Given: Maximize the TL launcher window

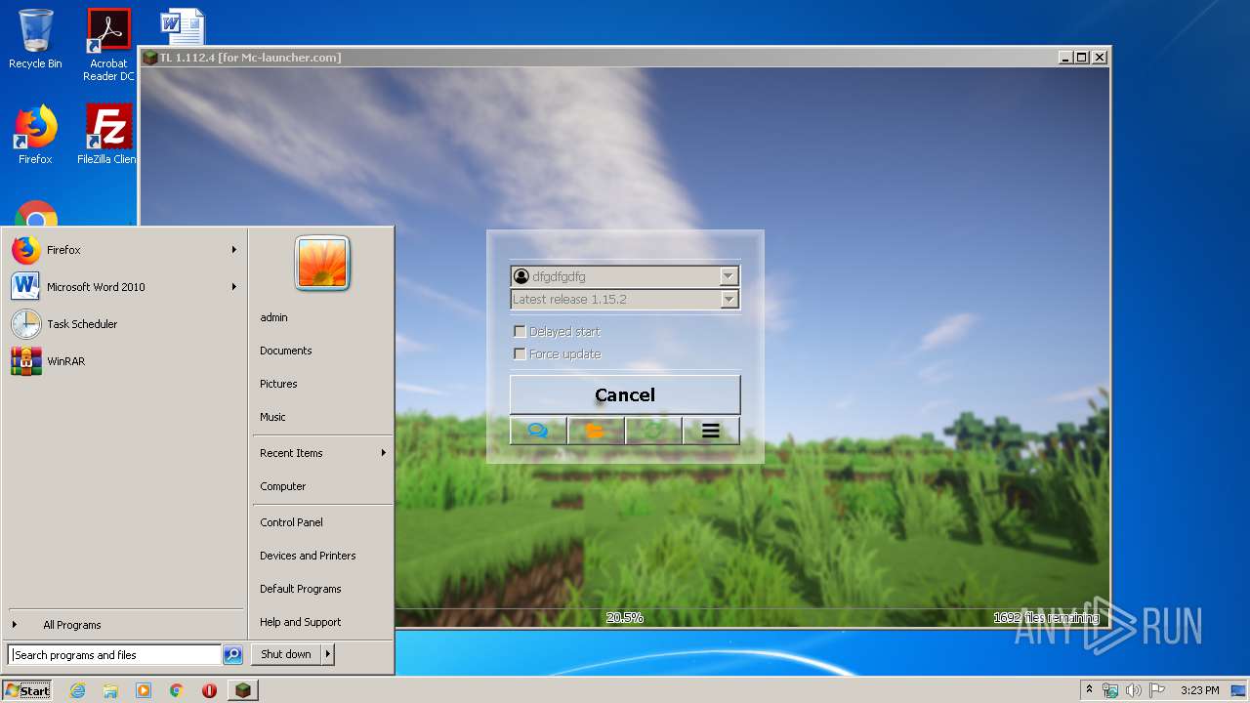Looking at the screenshot, I should [1081, 58].
